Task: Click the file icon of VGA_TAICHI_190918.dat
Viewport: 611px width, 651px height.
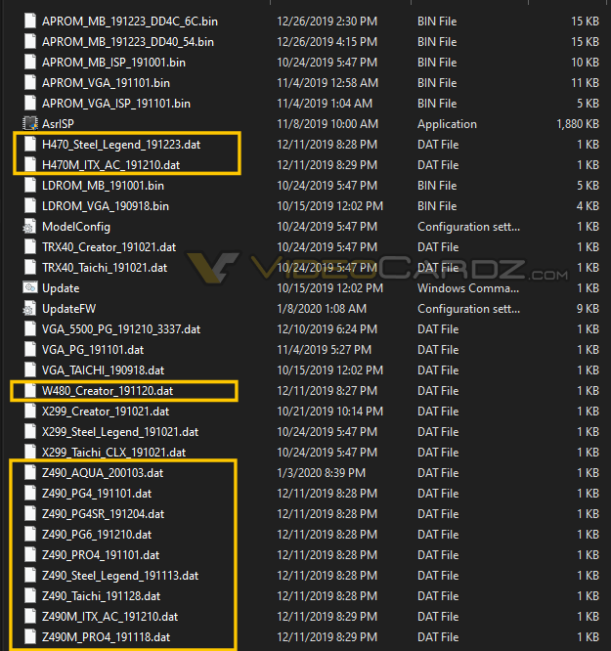Action: tap(30, 369)
